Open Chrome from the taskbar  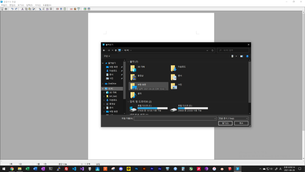click(x=12, y=169)
